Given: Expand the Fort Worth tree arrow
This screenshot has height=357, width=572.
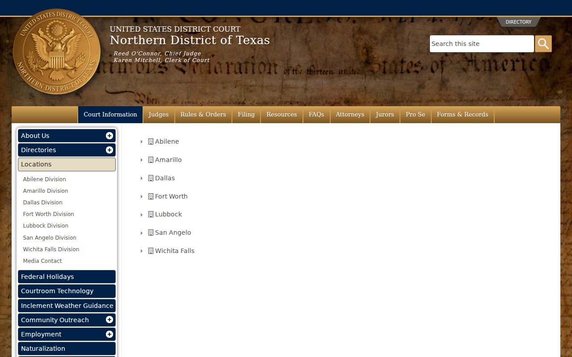Looking at the screenshot, I should (x=142, y=196).
